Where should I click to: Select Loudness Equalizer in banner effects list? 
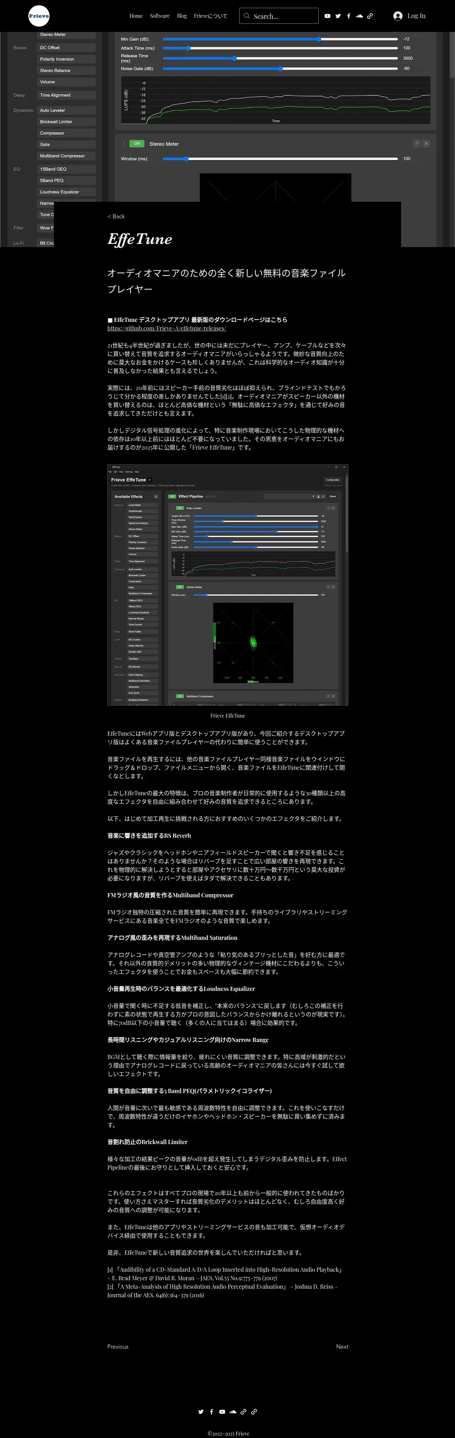coord(66,192)
